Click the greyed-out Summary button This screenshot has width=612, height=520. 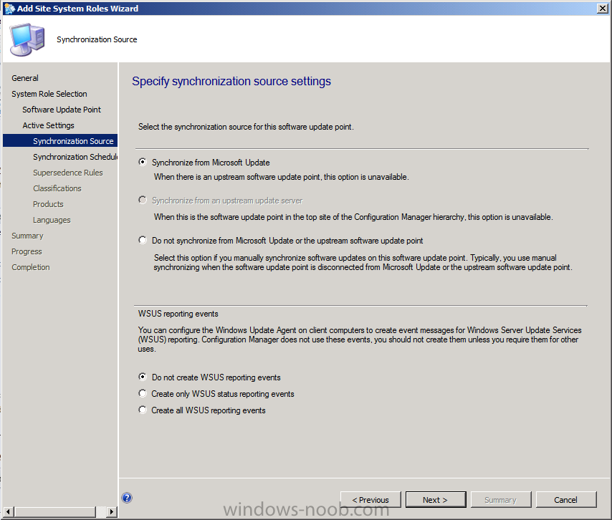pos(501,500)
